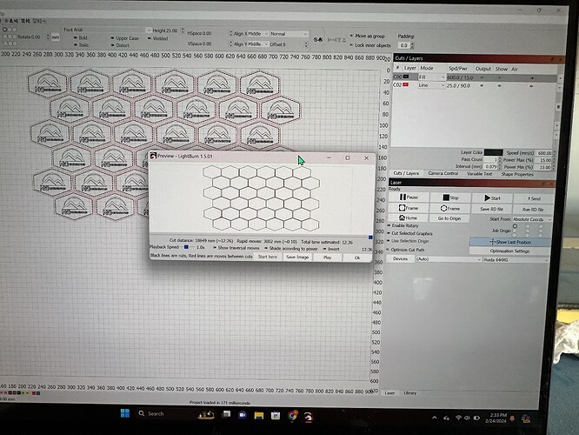This screenshot has width=579, height=435.
Task: Open Windows Start menu
Action: [125, 413]
